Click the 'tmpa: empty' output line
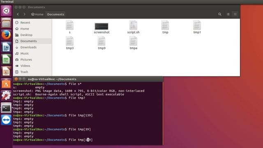This screenshot has height=148, width=263. 23,112
